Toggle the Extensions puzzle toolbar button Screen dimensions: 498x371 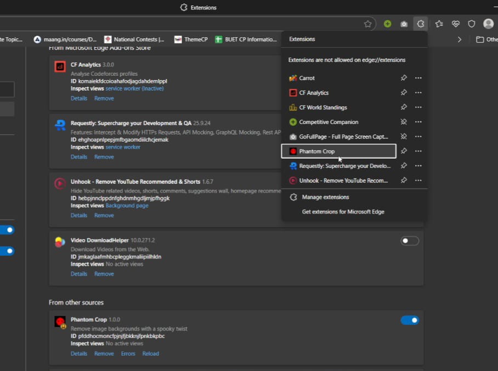point(421,24)
